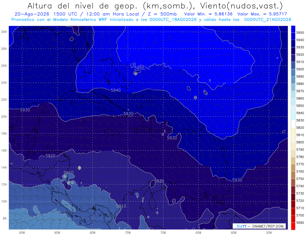Select white legend swatch between 5830 and 5820
This screenshot has width=305, height=236.
293,124
